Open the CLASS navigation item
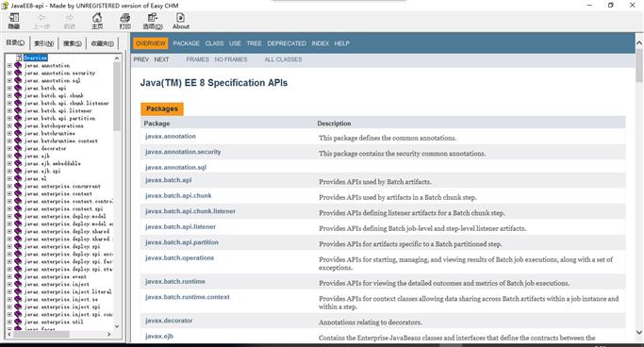This screenshot has height=347, width=644. point(214,43)
